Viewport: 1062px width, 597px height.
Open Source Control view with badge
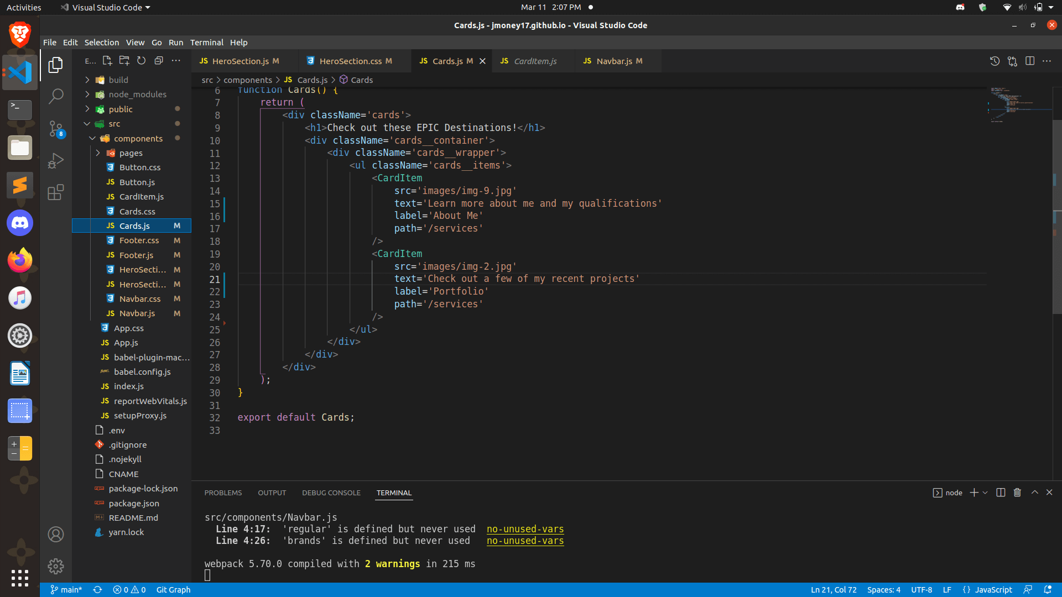pyautogui.click(x=56, y=129)
